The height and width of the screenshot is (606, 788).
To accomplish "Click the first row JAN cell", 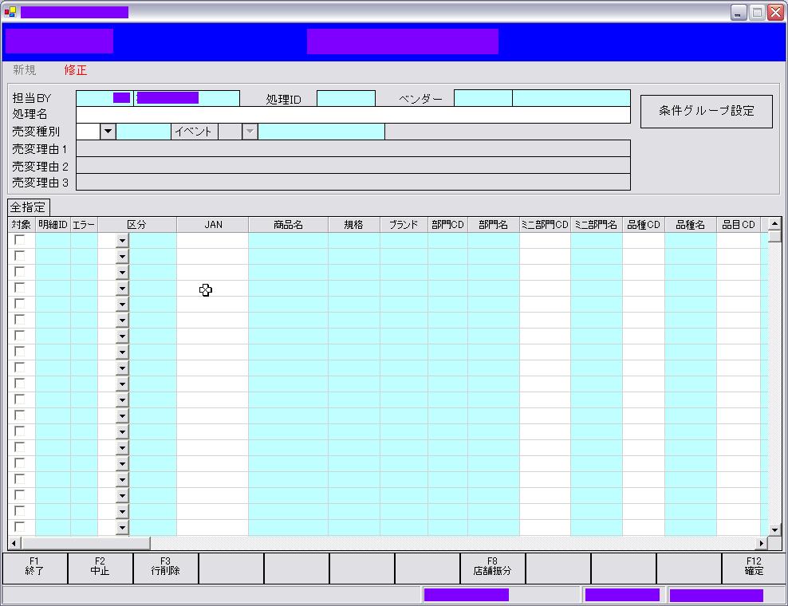I will point(213,241).
